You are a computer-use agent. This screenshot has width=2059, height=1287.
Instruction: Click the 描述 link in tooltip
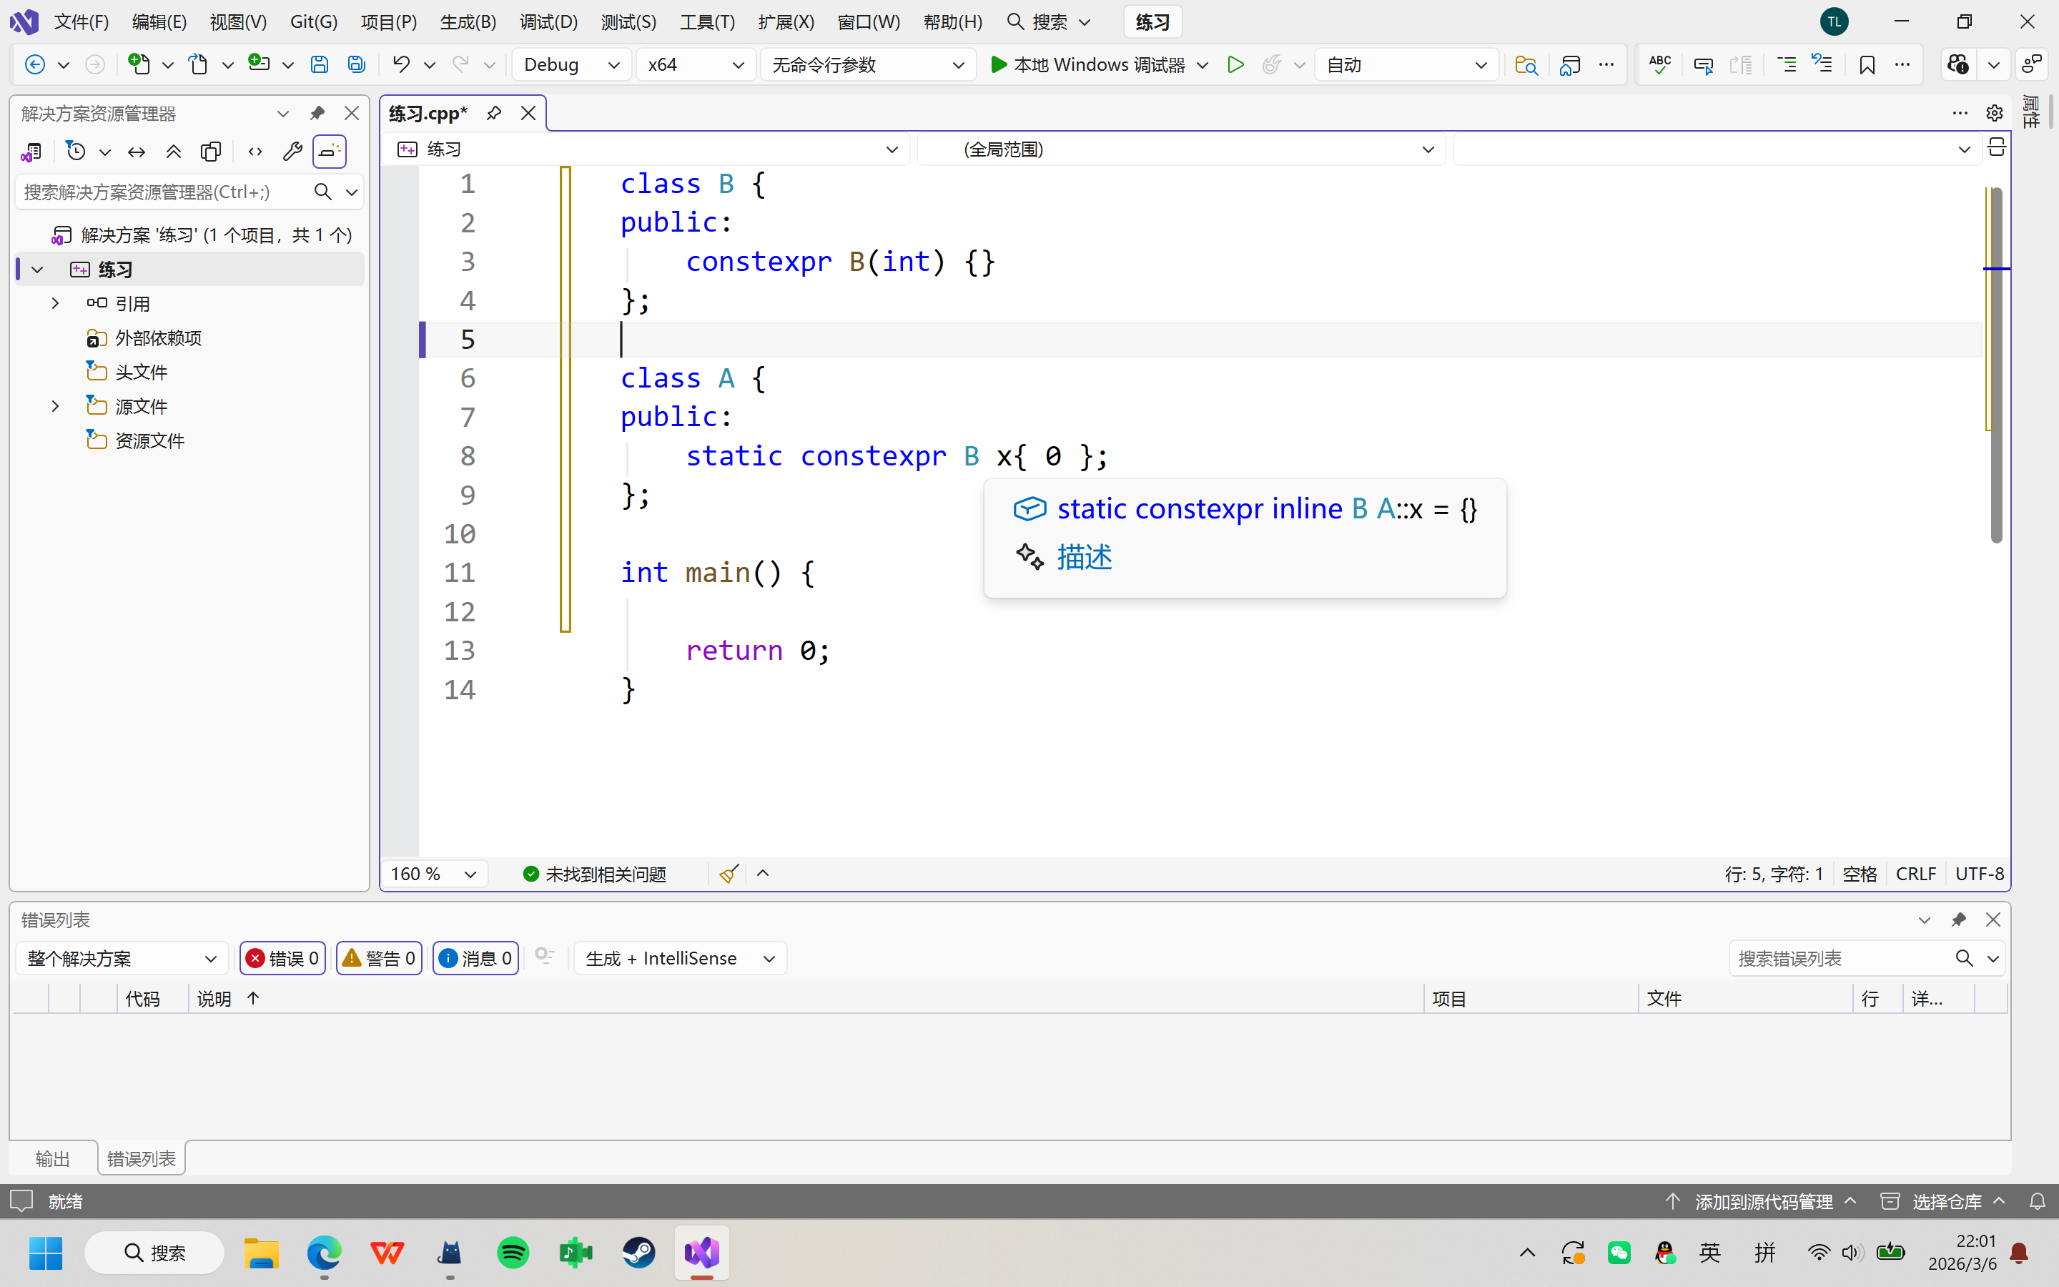(1084, 558)
